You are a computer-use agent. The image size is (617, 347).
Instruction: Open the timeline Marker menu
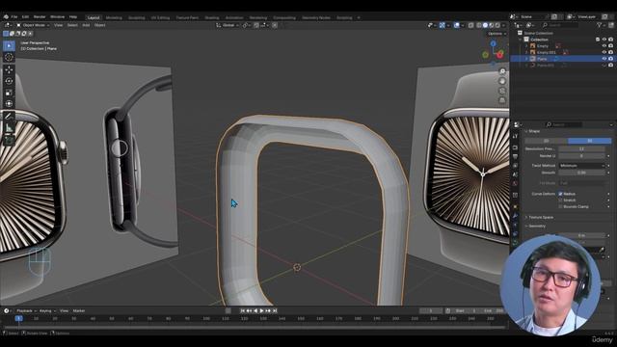[79, 310]
